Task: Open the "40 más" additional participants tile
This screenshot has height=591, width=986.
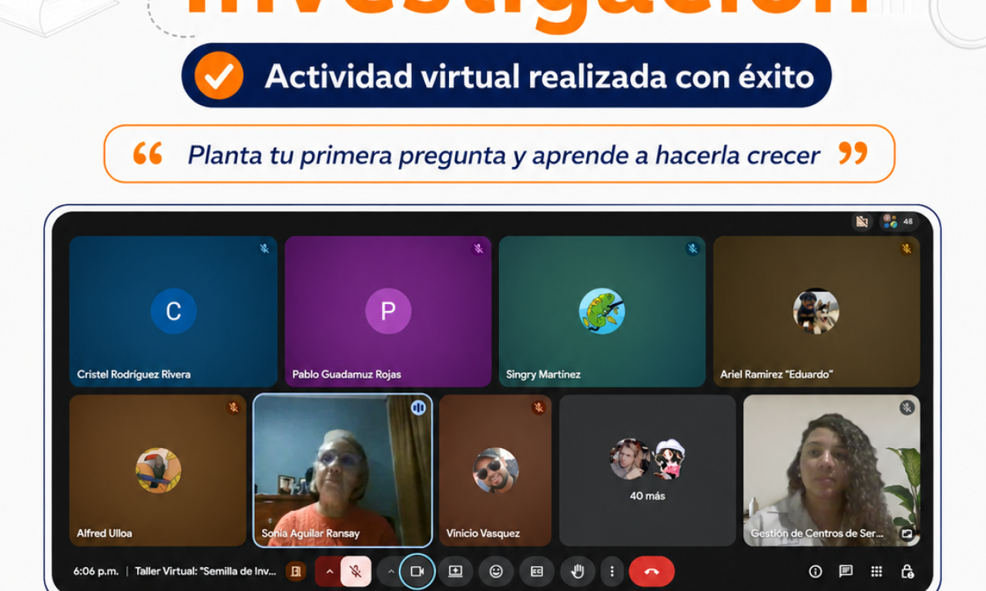Action: 648,471
